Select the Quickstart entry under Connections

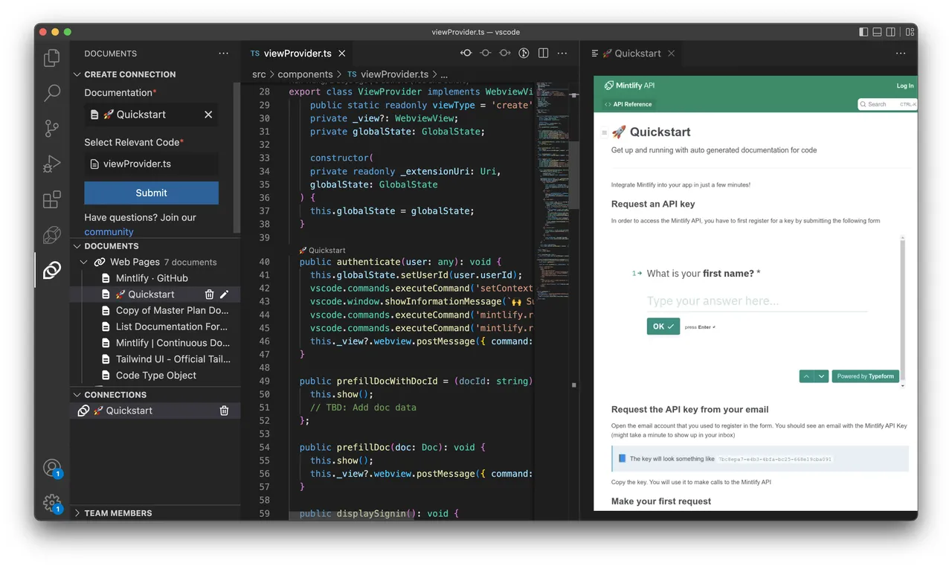155,411
